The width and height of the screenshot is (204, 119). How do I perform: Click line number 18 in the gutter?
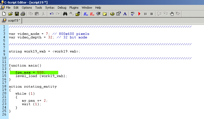(x=4, y=87)
